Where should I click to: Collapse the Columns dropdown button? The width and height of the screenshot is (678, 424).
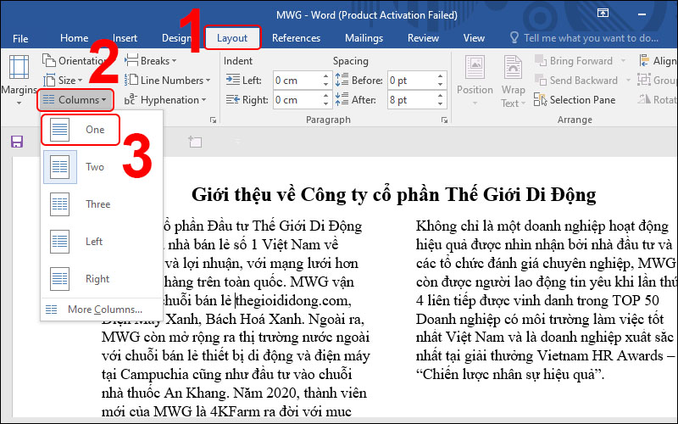tap(75, 100)
